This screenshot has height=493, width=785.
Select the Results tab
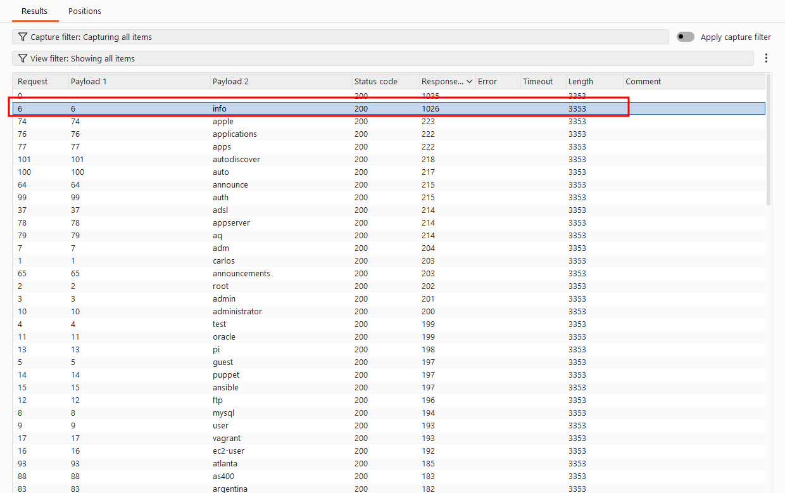tap(35, 11)
